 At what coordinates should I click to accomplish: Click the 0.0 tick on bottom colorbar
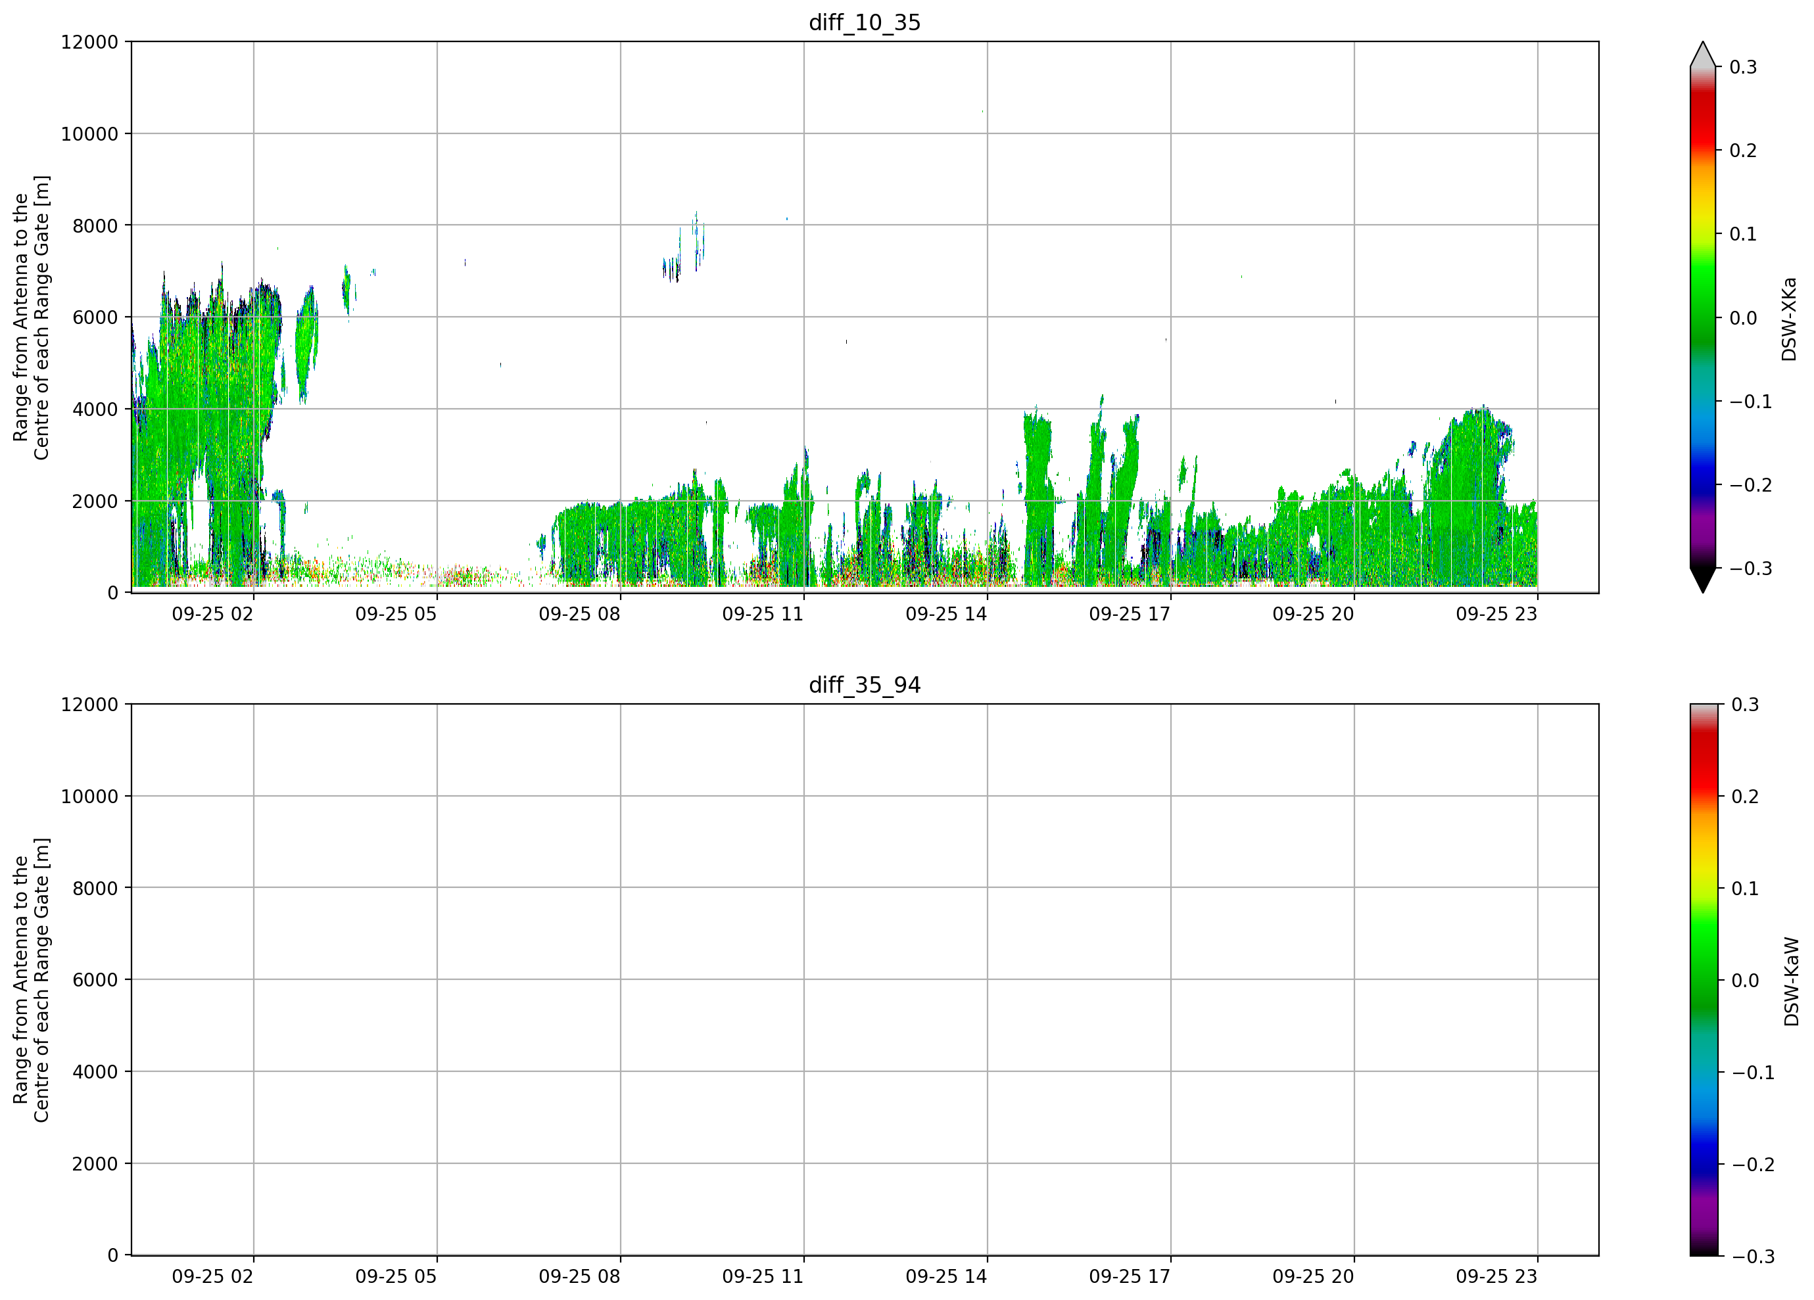1745,980
